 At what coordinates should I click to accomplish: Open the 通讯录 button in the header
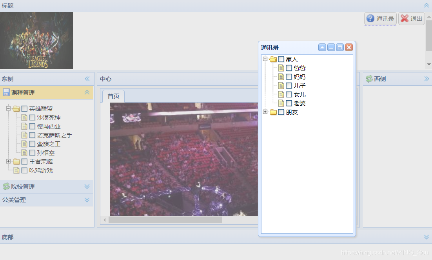[381, 19]
